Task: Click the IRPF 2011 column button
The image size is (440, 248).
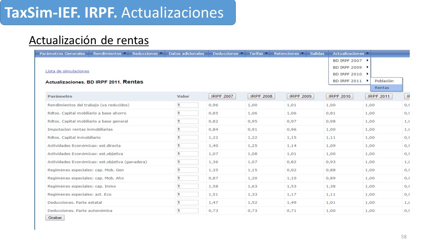Action: [378, 96]
